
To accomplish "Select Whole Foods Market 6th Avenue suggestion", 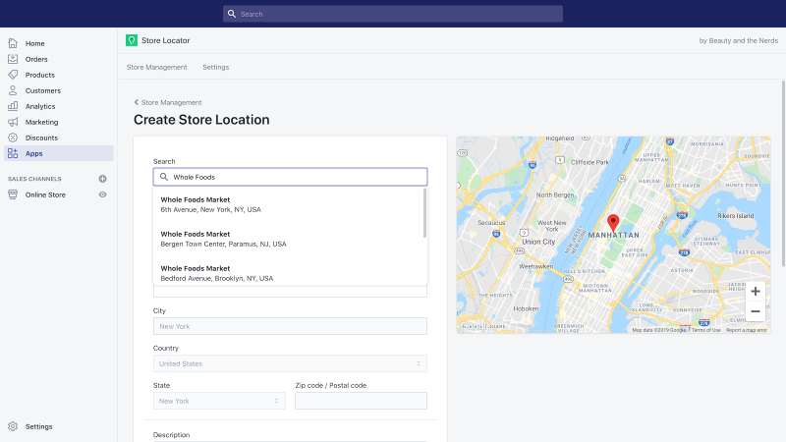I will coord(288,204).
